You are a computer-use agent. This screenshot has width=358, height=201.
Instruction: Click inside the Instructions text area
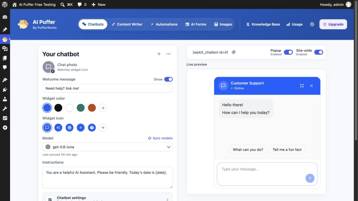108,178
